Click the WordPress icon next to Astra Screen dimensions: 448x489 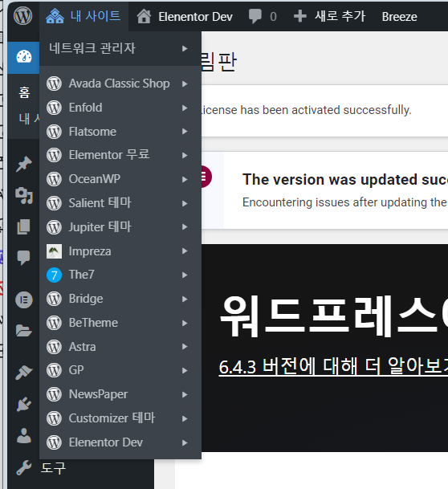55,347
